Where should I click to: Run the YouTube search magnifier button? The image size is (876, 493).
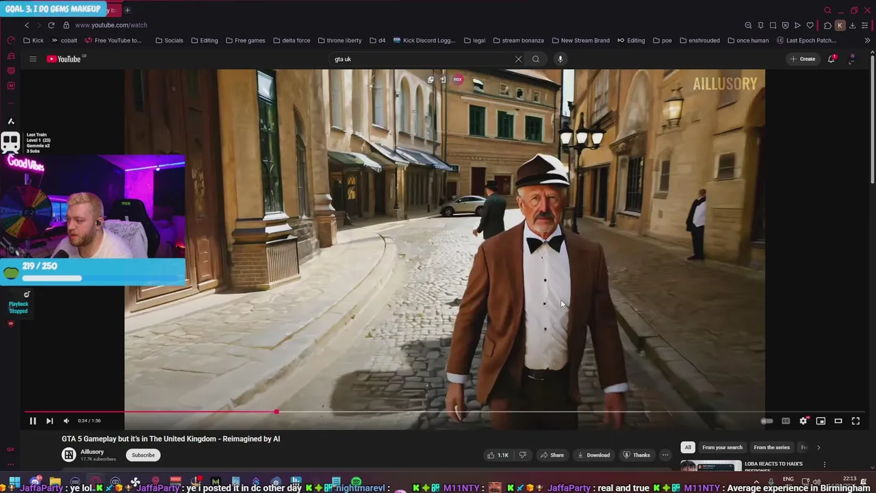pos(536,59)
